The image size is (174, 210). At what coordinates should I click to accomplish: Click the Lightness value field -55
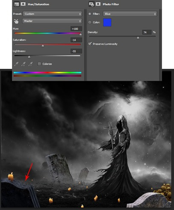tap(76, 51)
